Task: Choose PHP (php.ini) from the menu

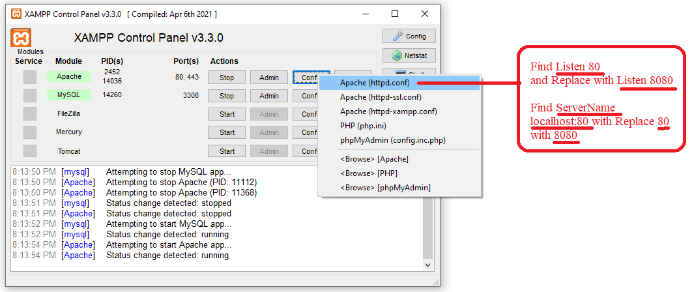Action: click(x=399, y=126)
